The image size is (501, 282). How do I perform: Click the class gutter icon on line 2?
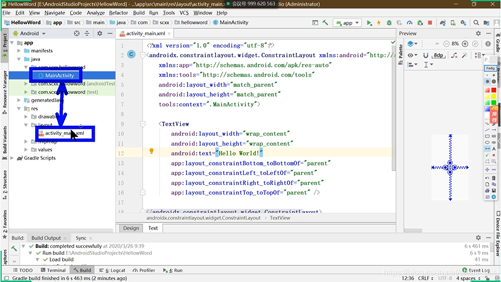pos(132,55)
